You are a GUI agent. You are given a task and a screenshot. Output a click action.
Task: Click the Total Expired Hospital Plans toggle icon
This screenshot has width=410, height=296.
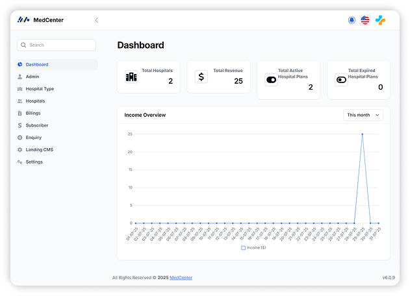tap(342, 80)
